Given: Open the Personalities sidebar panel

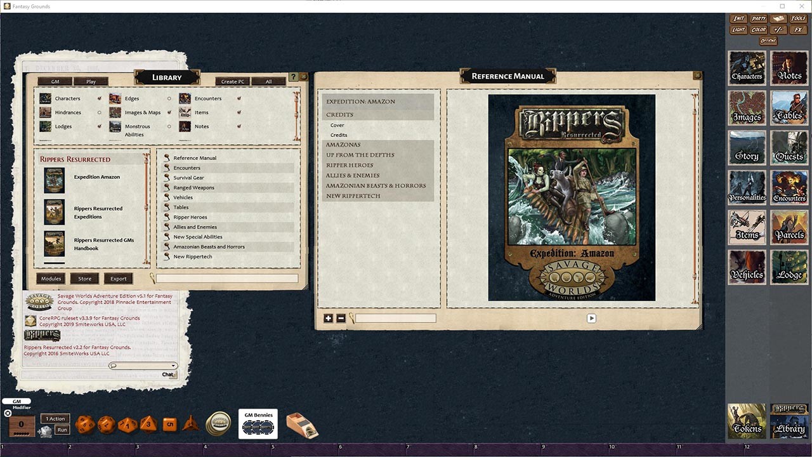Looking at the screenshot, I should [x=747, y=187].
